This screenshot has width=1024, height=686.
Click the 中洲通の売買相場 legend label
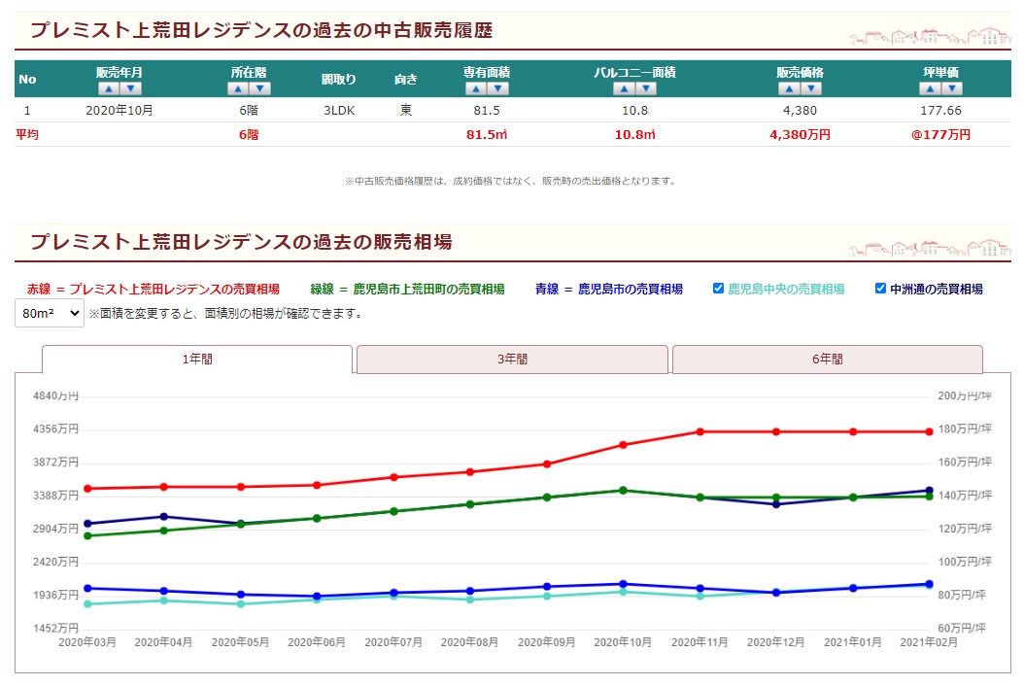[x=937, y=289]
